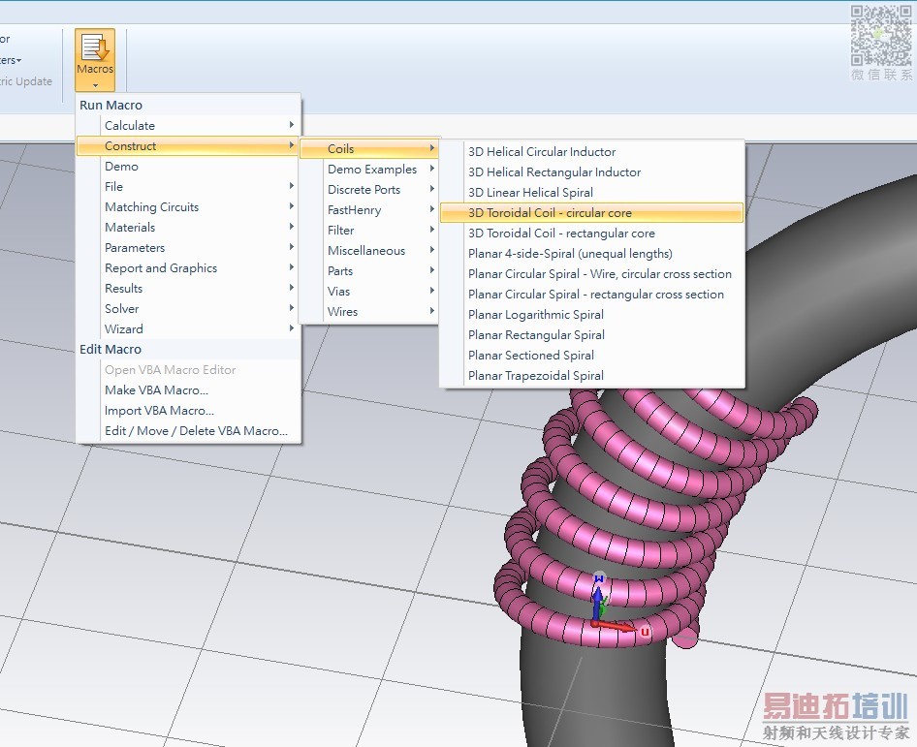The height and width of the screenshot is (747, 917).
Task: Open Results macro submenu
Action: pyautogui.click(x=188, y=288)
